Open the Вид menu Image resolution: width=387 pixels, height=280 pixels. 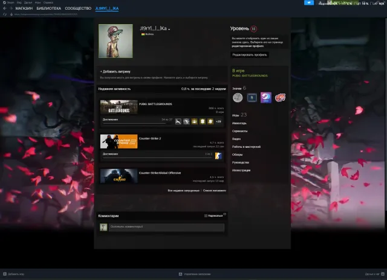coord(19,2)
